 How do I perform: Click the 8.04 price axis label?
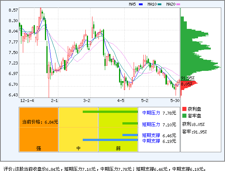pyautogui.click(x=13, y=31)
